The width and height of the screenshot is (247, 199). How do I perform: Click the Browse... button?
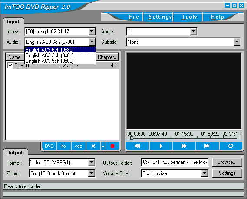coord(227,162)
